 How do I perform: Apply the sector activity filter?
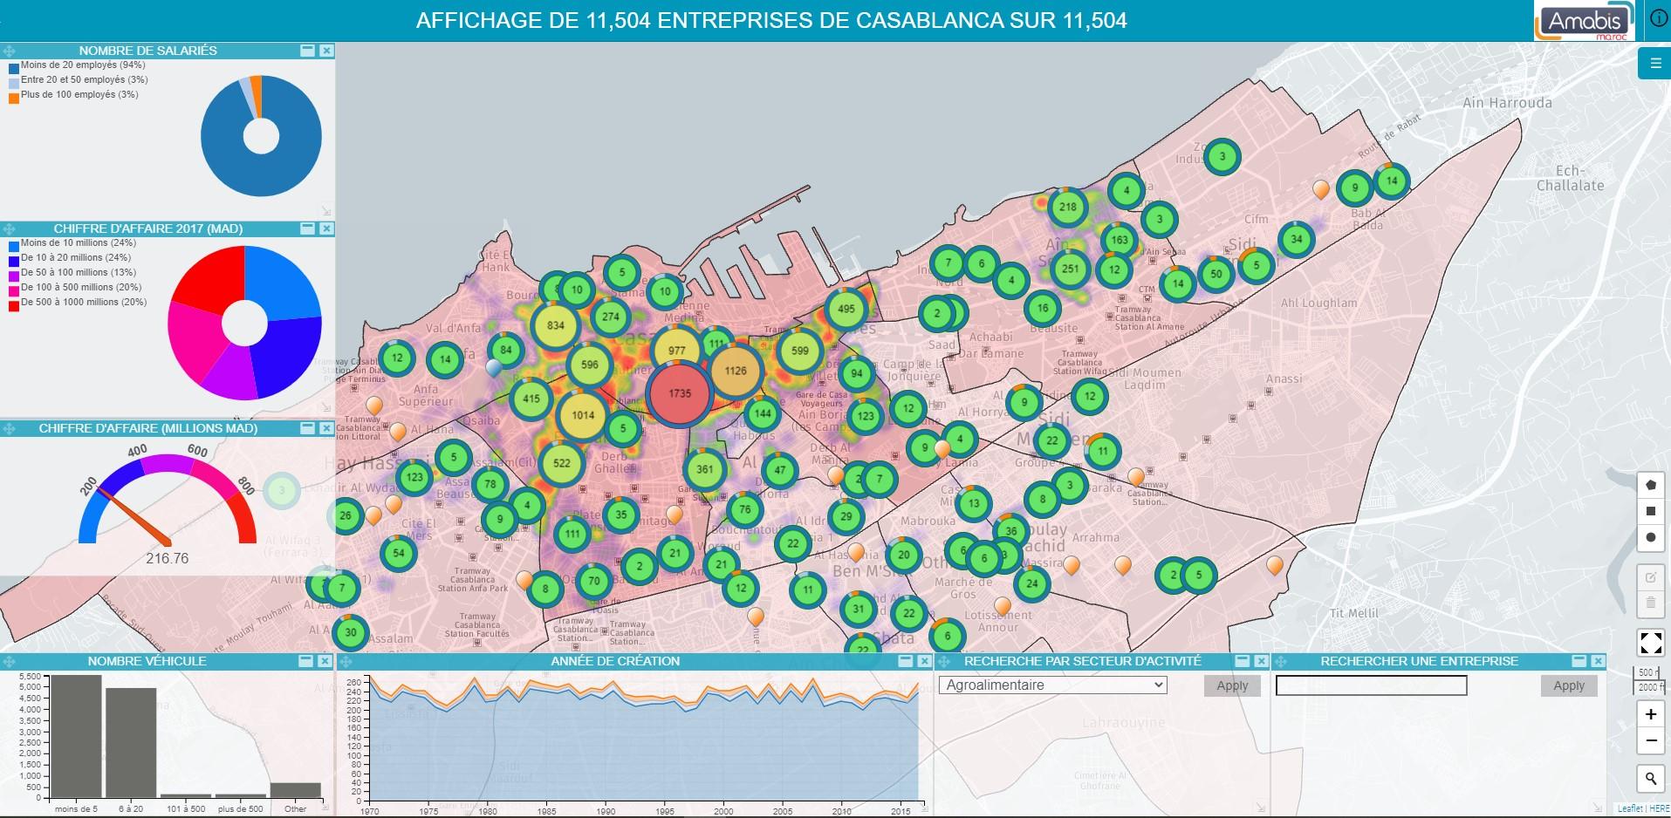(x=1232, y=686)
